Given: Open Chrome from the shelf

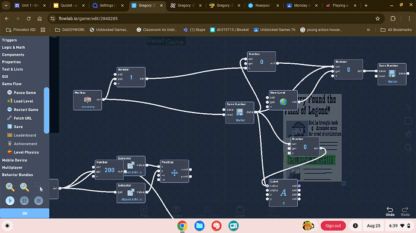Looking at the screenshot, I should (x=182, y=226).
